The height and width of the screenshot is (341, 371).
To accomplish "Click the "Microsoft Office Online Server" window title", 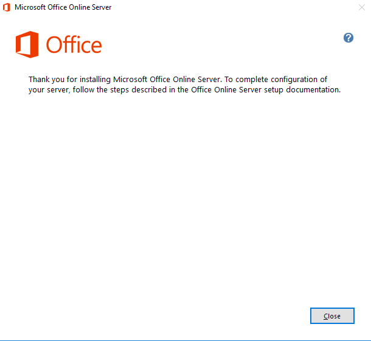I will (63, 7).
